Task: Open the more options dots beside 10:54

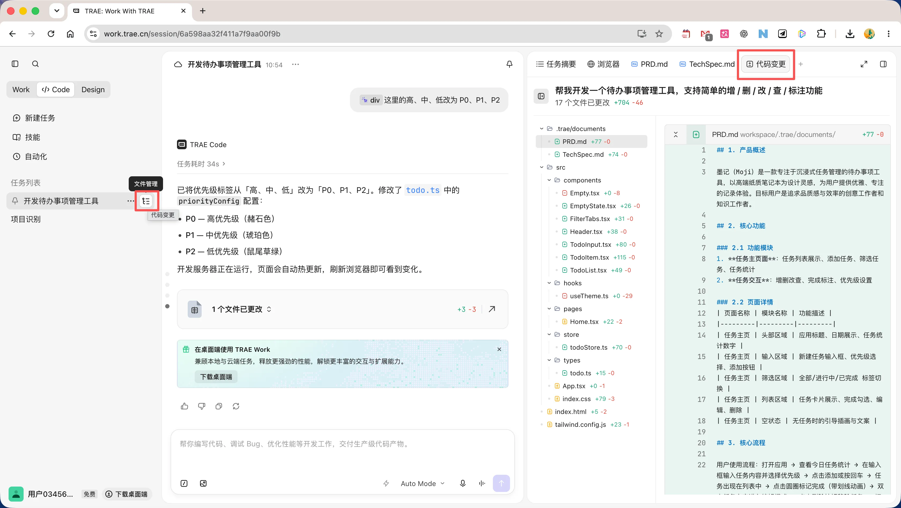Action: (x=296, y=64)
